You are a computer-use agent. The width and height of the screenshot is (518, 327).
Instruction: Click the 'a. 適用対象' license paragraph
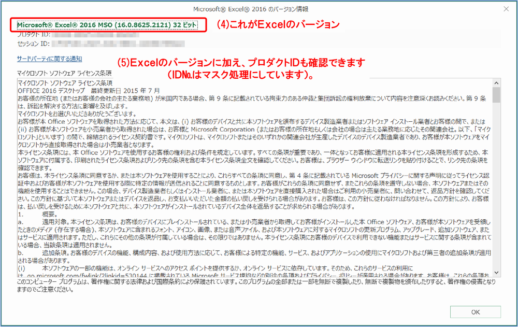(x=254, y=233)
